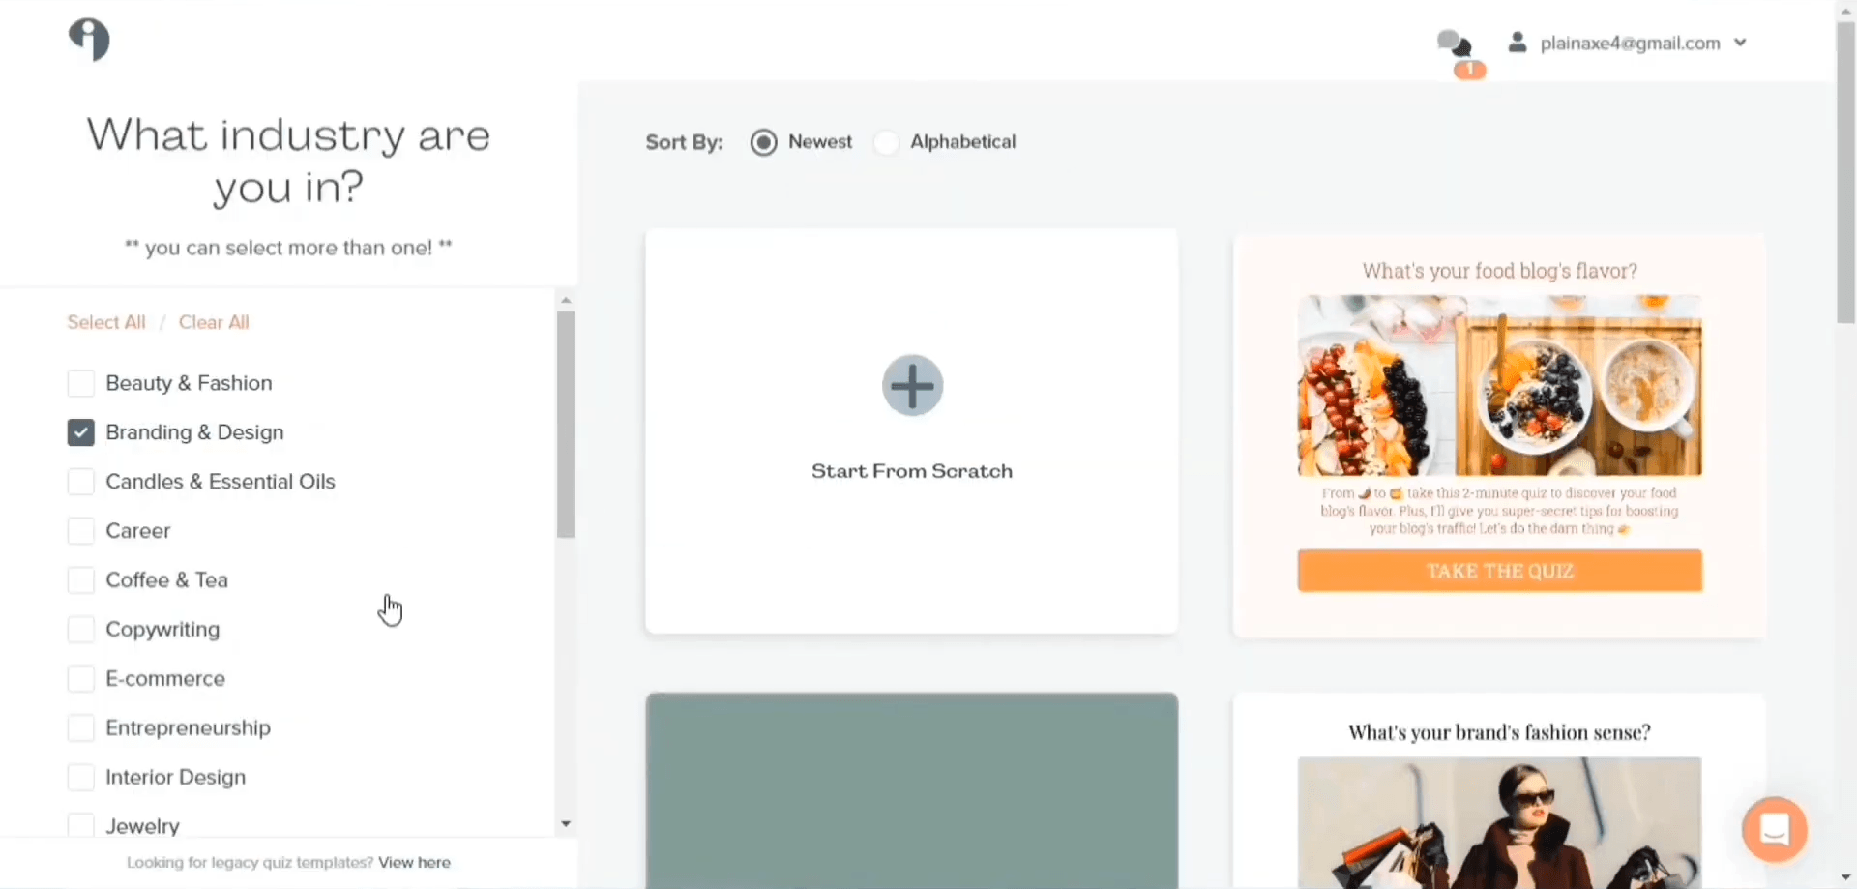Check the Beauty & Fashion checkbox

81,383
